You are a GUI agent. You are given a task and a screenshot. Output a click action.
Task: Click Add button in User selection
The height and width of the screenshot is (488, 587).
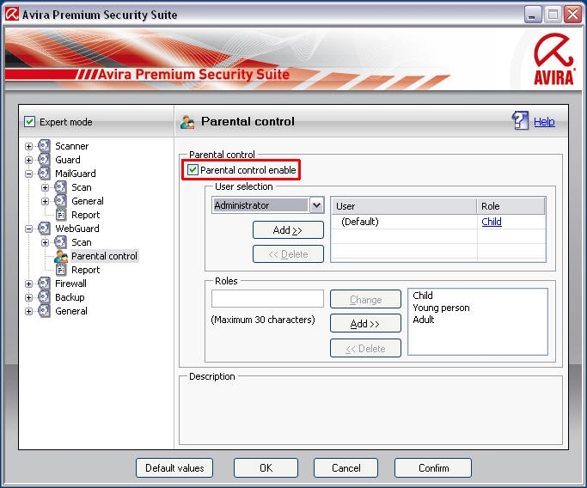pyautogui.click(x=288, y=229)
